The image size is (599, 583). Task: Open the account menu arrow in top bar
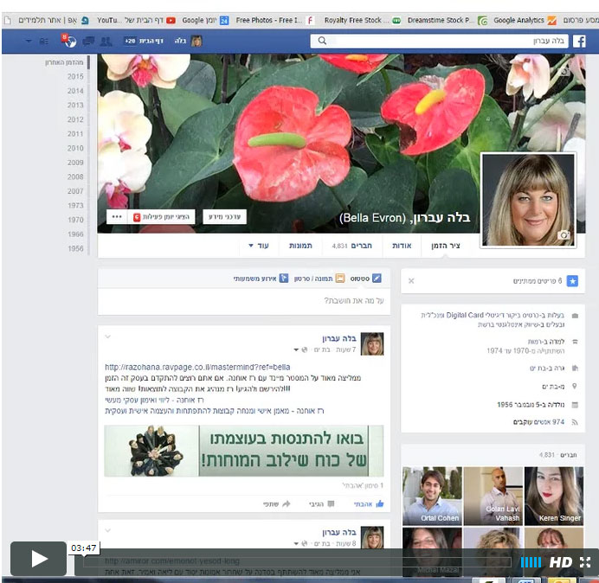tap(29, 41)
